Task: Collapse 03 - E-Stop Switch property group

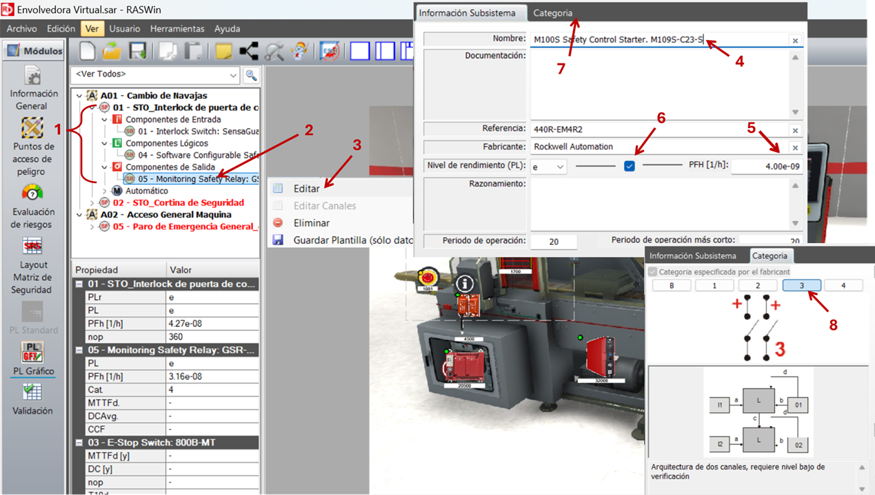Action: coord(79,443)
